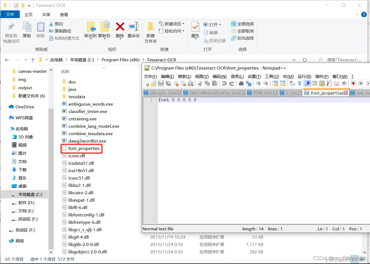Viewport: 370px width, 264px height.
Task: Click New Folder icon in Explorer ribbon
Action: coord(150,27)
